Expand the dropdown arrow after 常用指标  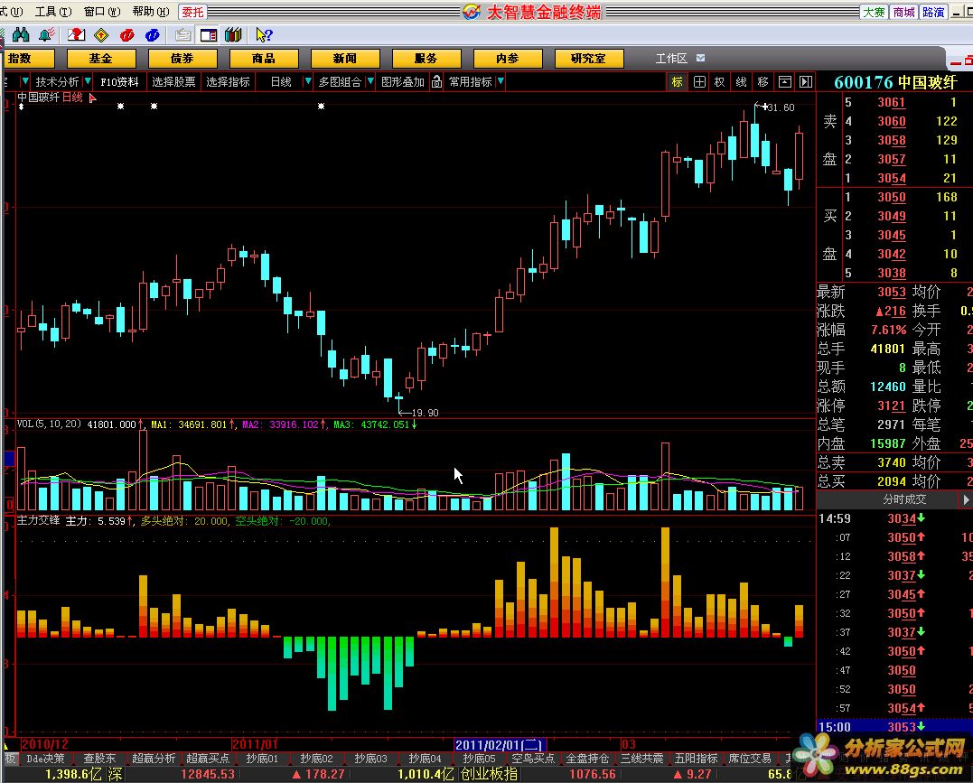point(501,81)
